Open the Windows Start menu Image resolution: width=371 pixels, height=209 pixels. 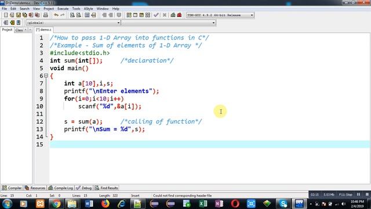[7, 204]
